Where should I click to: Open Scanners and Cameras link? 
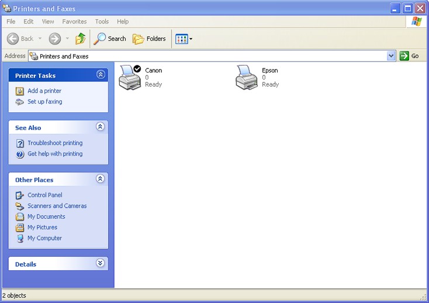click(57, 206)
